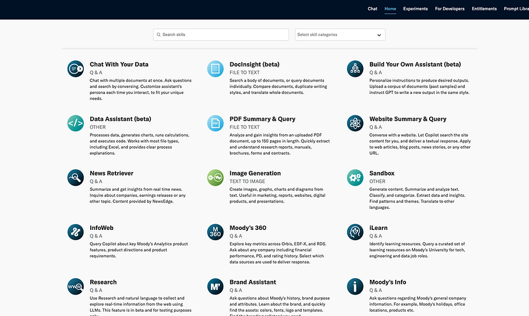Open the News Retriever title
This screenshot has width=529, height=316.
click(111, 173)
